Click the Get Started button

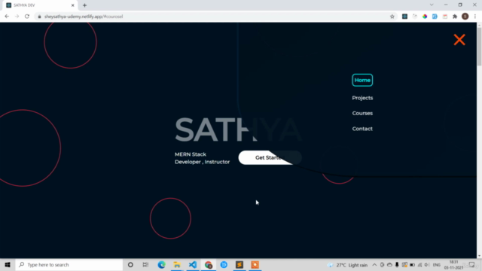270,157
